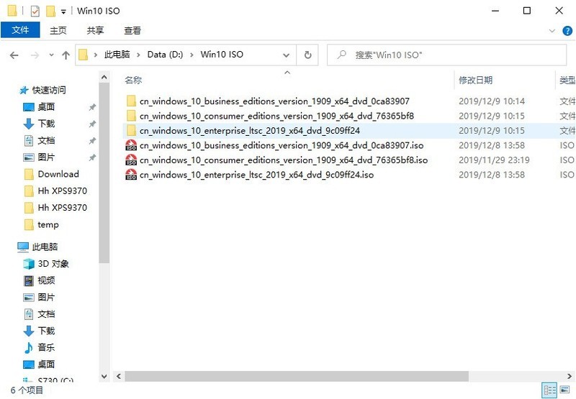Click ISO icon of enterprise ltsc .iso file
The height and width of the screenshot is (399, 576).
click(131, 175)
